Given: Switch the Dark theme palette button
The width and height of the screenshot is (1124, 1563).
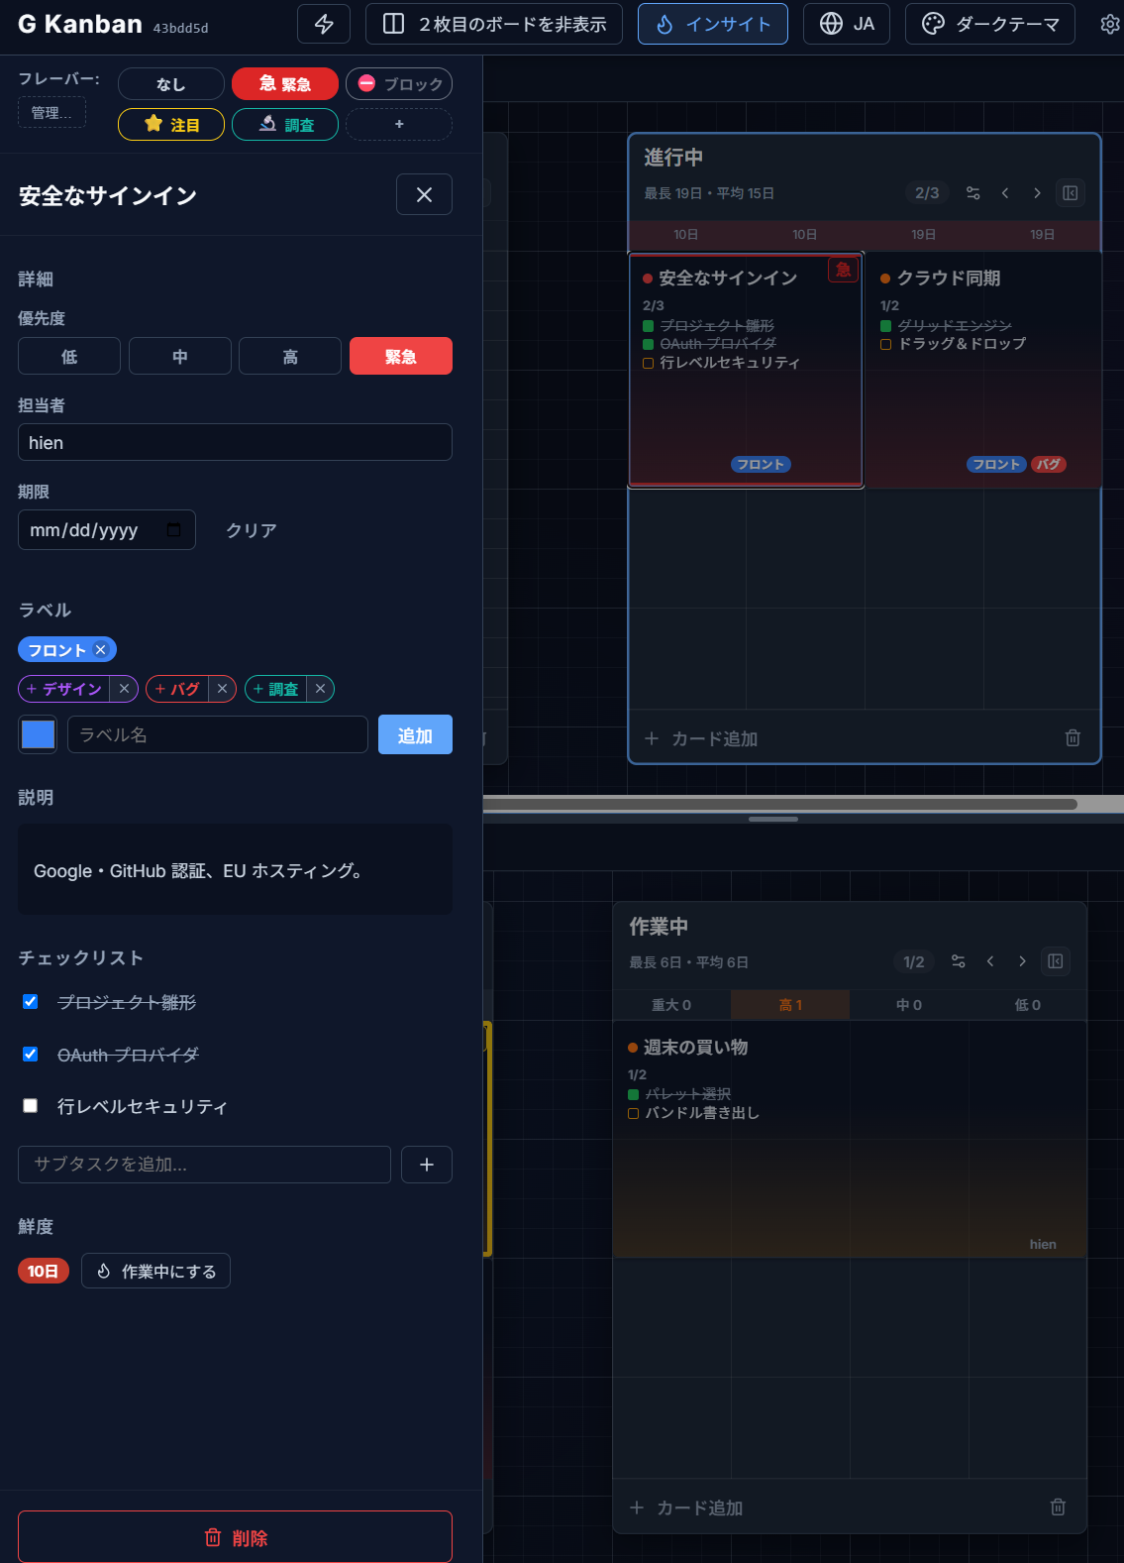Looking at the screenshot, I should 990,24.
